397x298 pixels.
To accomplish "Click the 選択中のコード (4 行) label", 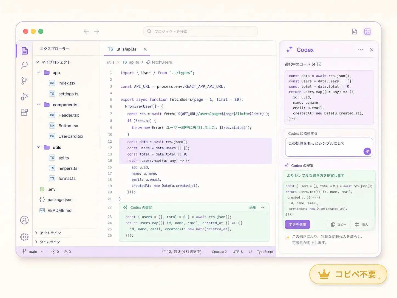I will (303, 64).
